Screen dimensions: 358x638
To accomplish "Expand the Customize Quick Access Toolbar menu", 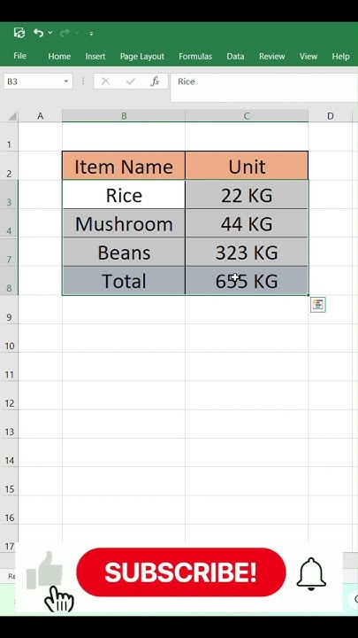I will tap(91, 34).
